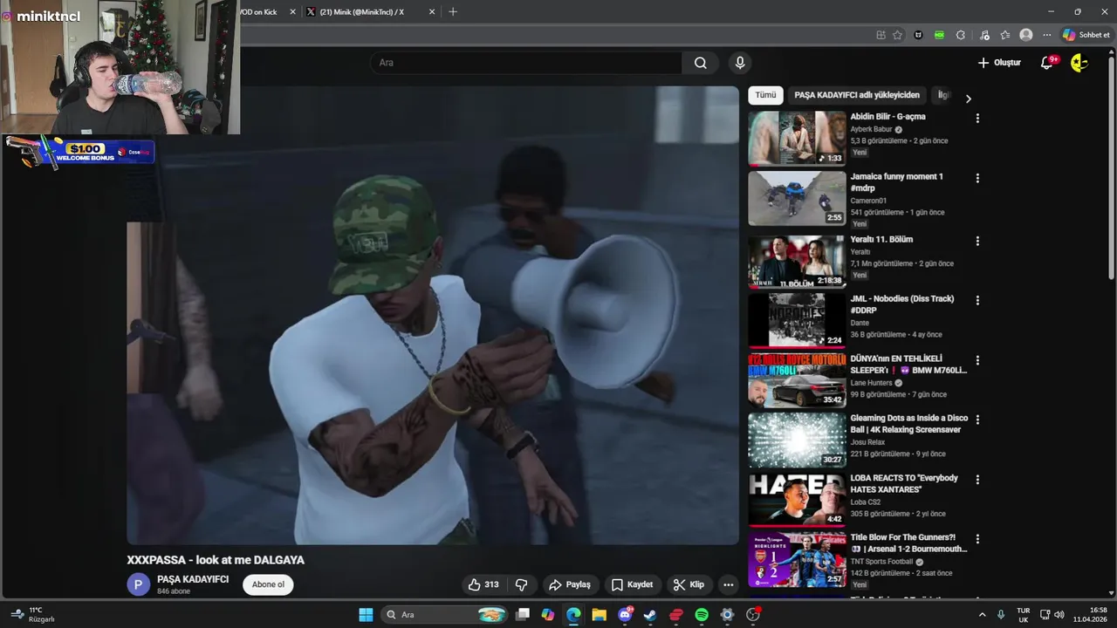Focus the YouTube Ara search field
Image resolution: width=1117 pixels, height=628 pixels.
point(526,63)
